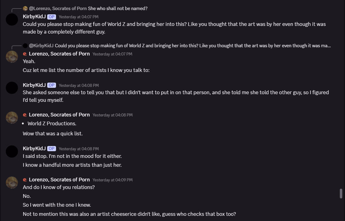Screen dimensions: 345x221
Task: Click KirbyKidJ's avatar beside the "I said stop" message
Action: (x=12, y=151)
